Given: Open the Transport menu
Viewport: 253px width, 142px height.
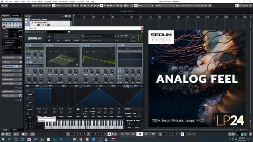Looking at the screenshot, I should (x=47, y=2).
